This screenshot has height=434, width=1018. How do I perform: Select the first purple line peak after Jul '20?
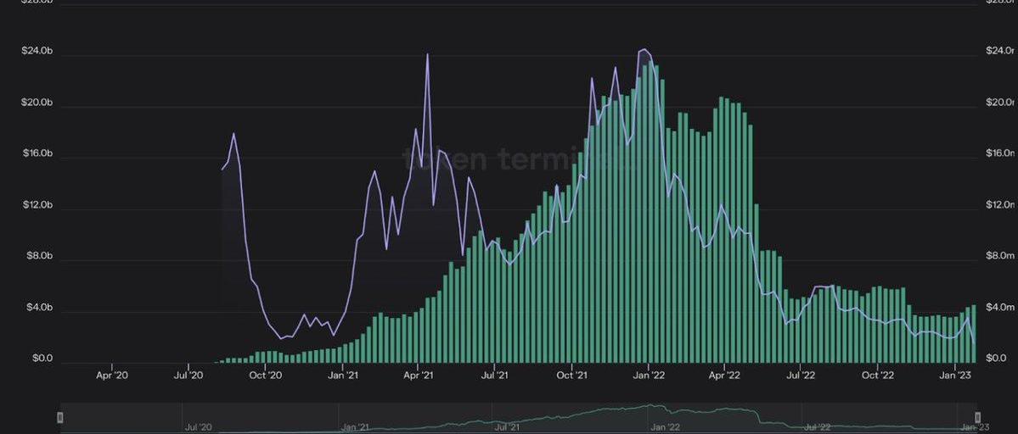233,134
